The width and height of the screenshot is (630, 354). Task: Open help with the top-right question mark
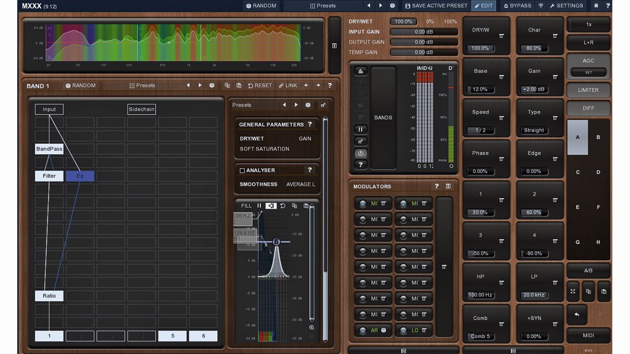(608, 6)
